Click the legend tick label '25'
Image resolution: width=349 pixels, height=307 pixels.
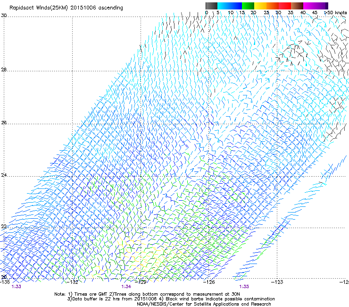tap(266, 13)
